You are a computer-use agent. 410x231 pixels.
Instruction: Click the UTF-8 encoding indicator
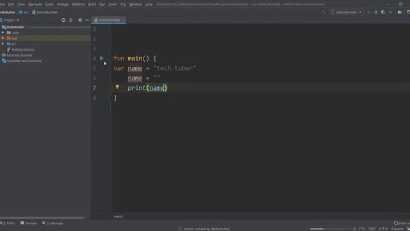383,228
